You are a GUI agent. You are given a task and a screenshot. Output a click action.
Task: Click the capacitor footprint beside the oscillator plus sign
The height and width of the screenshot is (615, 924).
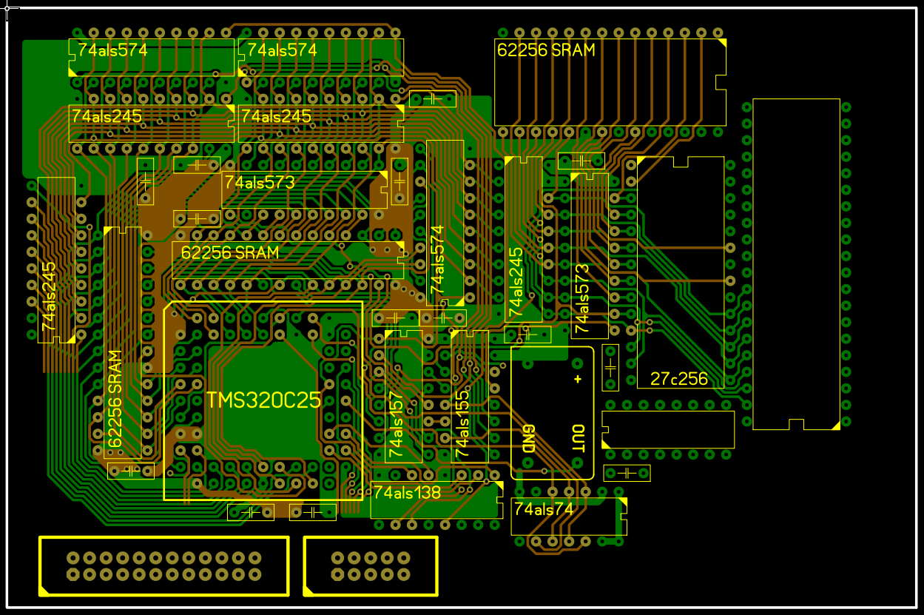pyautogui.click(x=610, y=367)
